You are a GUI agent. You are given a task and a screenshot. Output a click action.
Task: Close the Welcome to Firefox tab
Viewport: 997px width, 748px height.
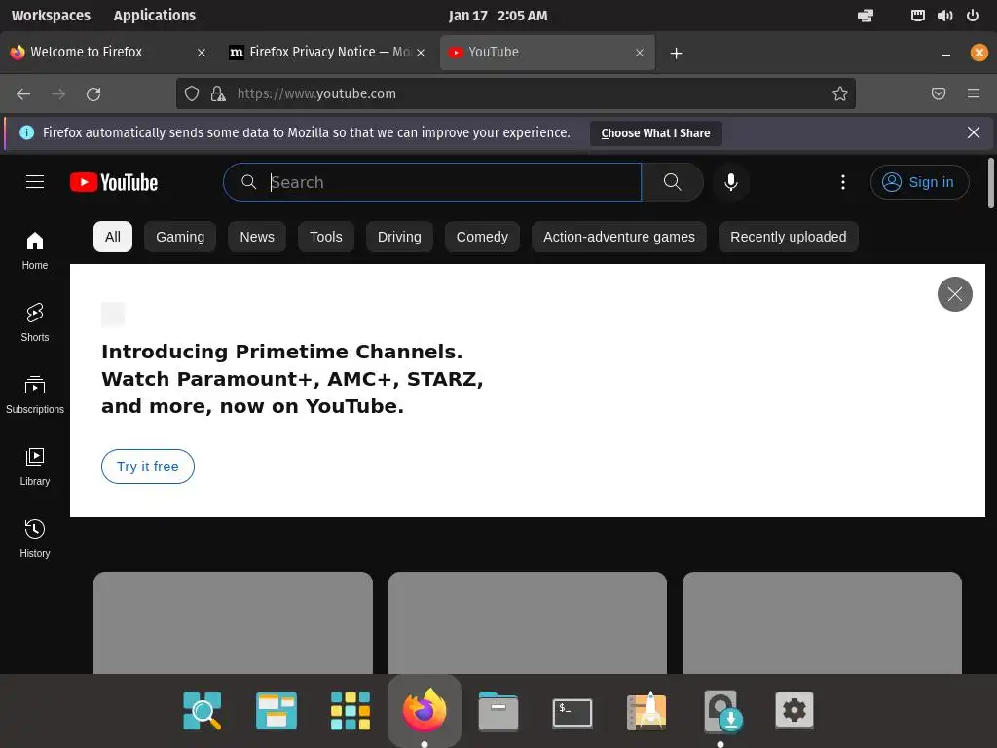(202, 53)
